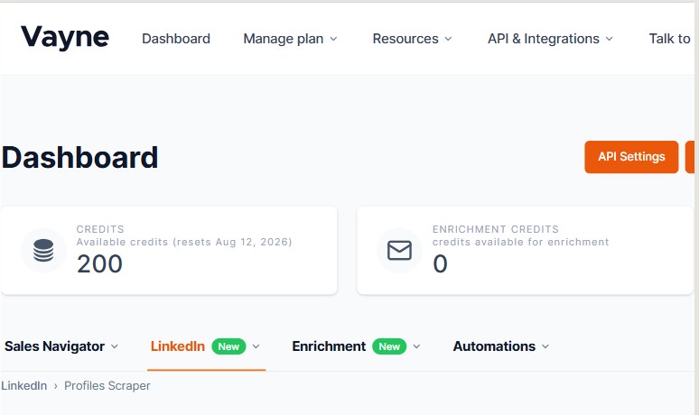Expand the Manage plan chevron
The height and width of the screenshot is (415, 699).
(333, 39)
